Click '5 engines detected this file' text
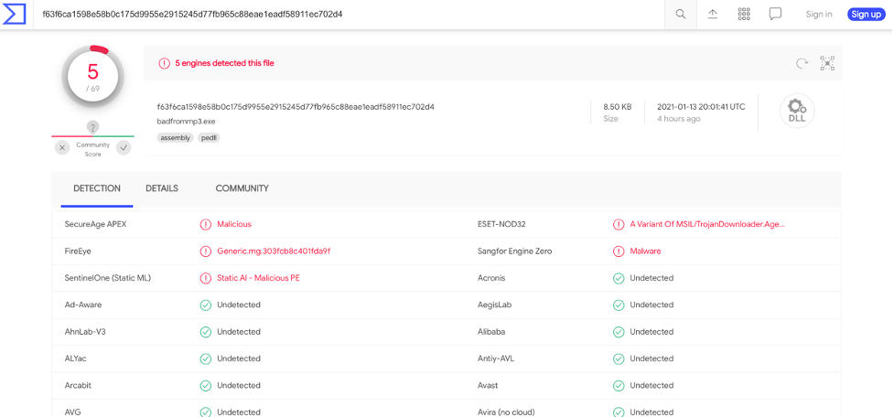 [224, 63]
